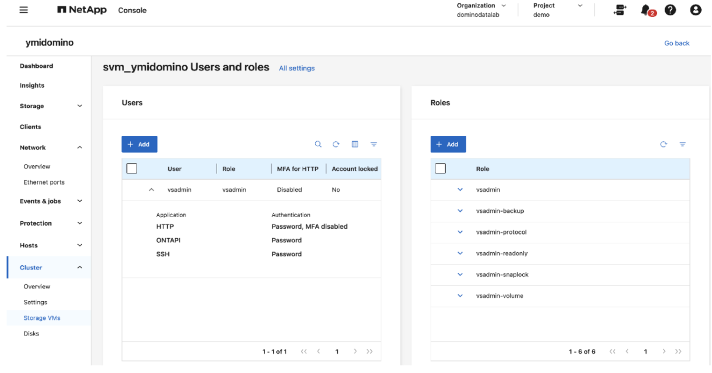The image size is (712, 373).
Task: Go to previous page of Roles table
Action: click(x=627, y=352)
